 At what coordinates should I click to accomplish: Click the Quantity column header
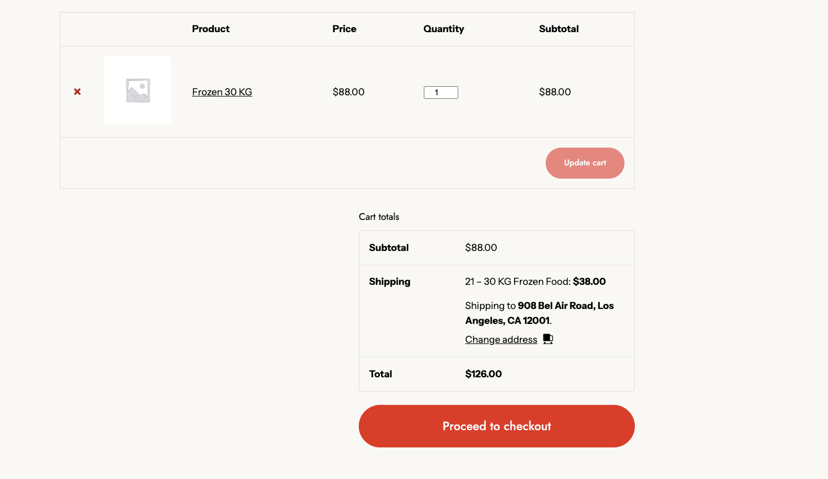pos(443,29)
